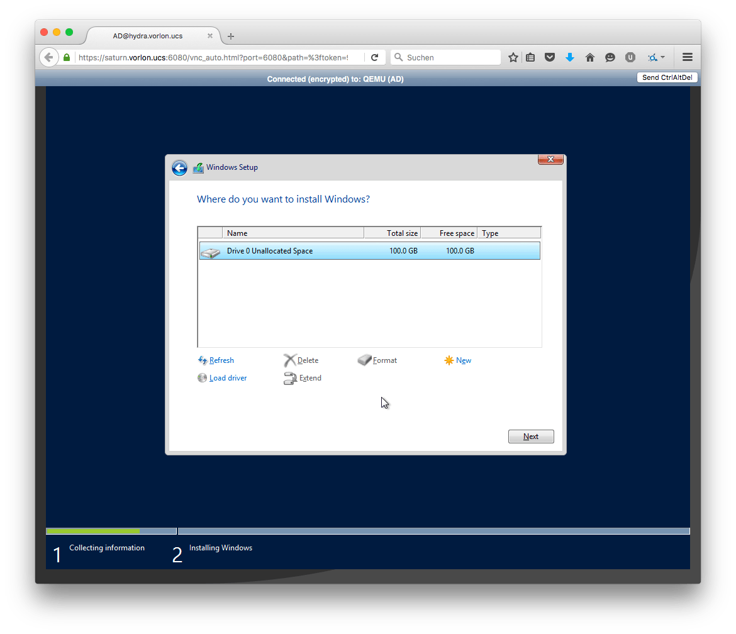The width and height of the screenshot is (736, 634).
Task: Open downloads with blue arrow icon
Action: pyautogui.click(x=570, y=57)
